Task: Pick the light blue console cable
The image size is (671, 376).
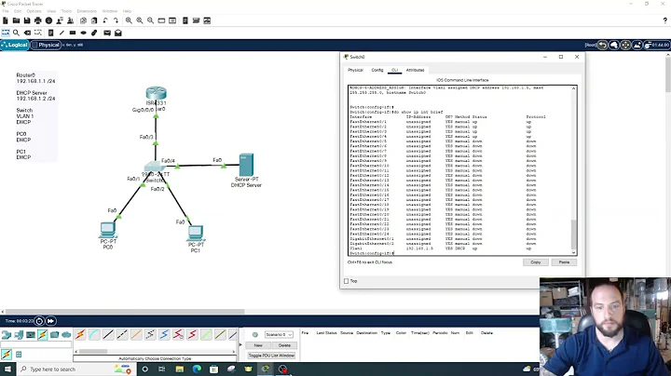Action: [94, 334]
